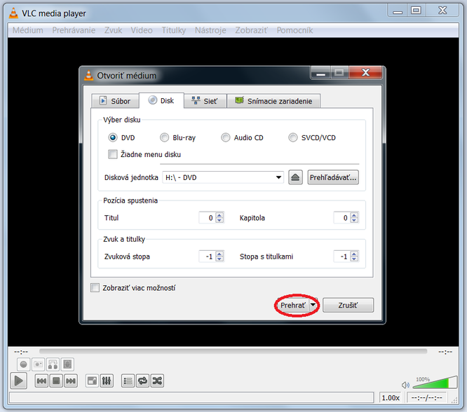Switch to the Súbor tab
Viewport: 467px width, 412px height.
coord(115,101)
